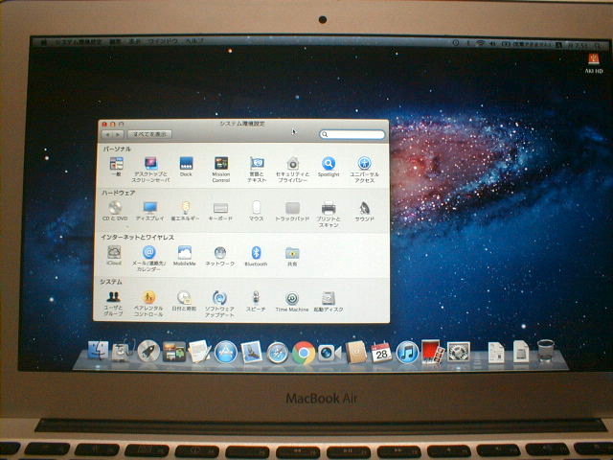Open the Sharing (共有) pane
The width and height of the screenshot is (613, 460).
point(292,256)
